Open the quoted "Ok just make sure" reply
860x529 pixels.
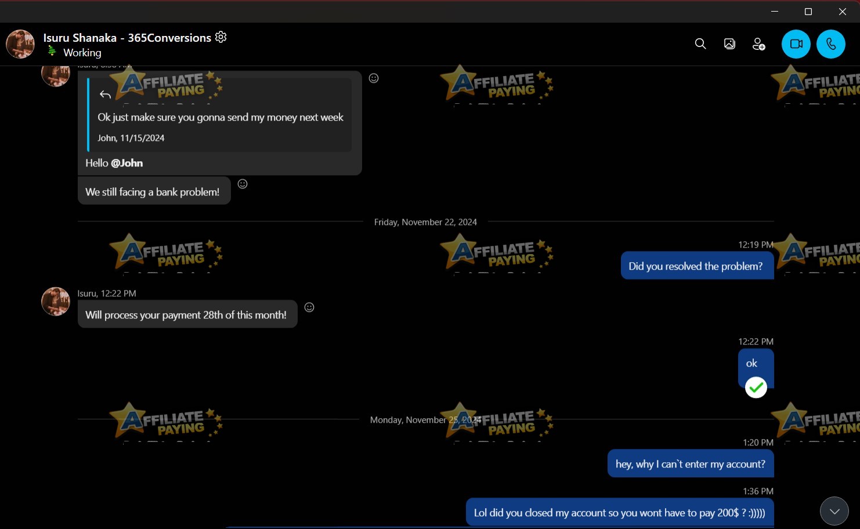(220, 115)
